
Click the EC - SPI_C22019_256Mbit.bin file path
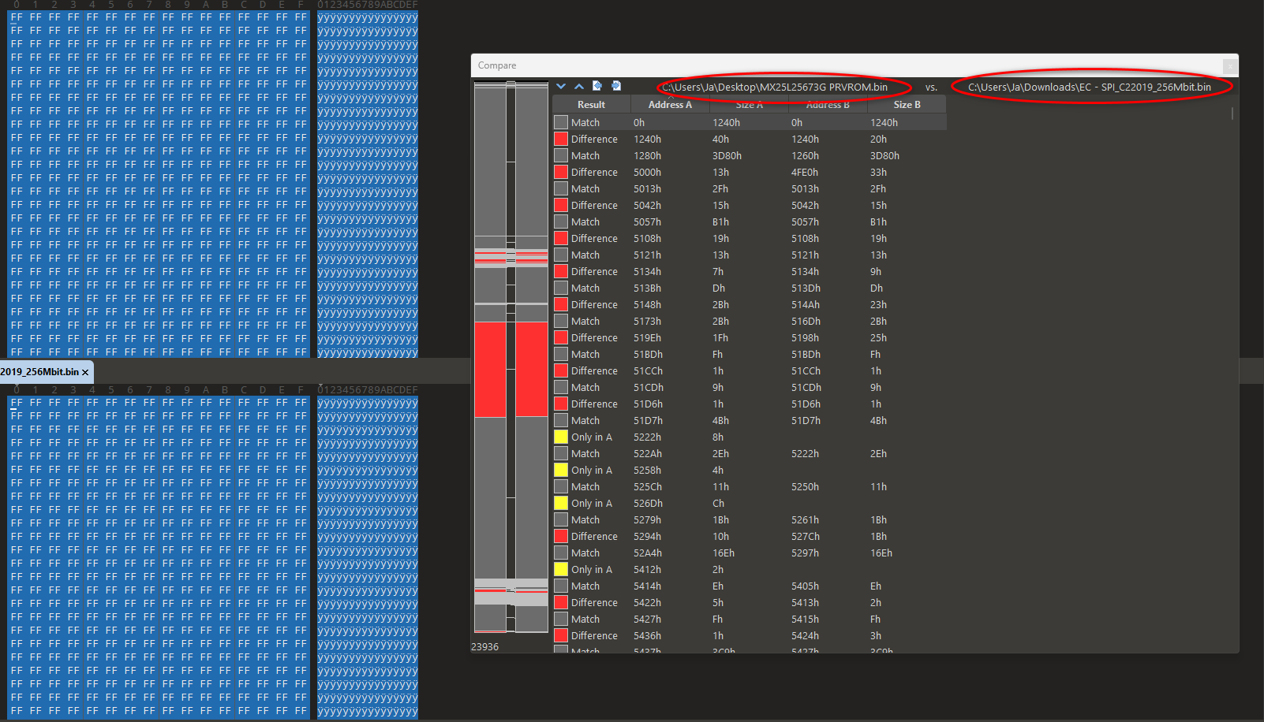(1089, 87)
